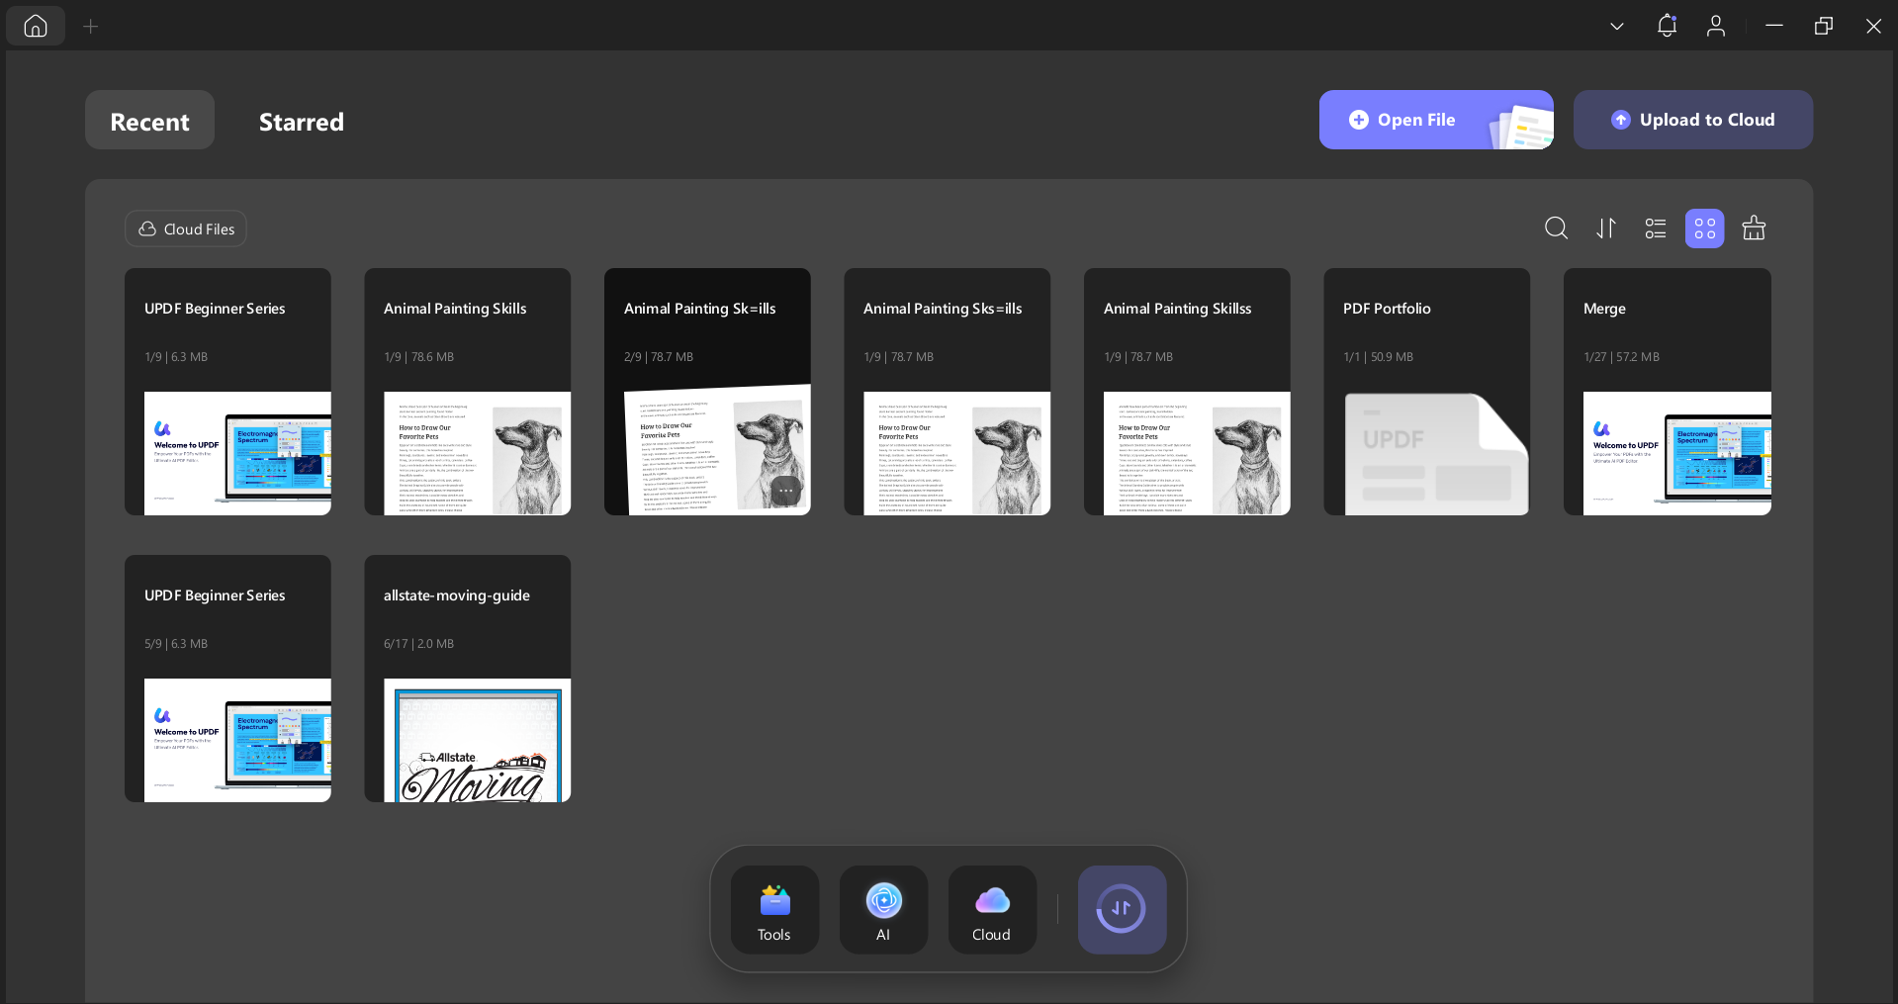
Task: Open the Tools panel
Action: pyautogui.click(x=774, y=910)
